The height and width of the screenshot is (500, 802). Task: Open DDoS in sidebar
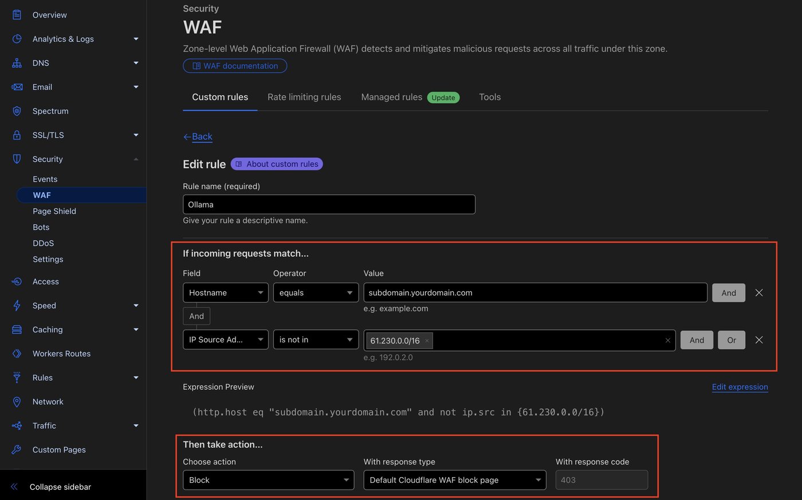[x=44, y=243]
